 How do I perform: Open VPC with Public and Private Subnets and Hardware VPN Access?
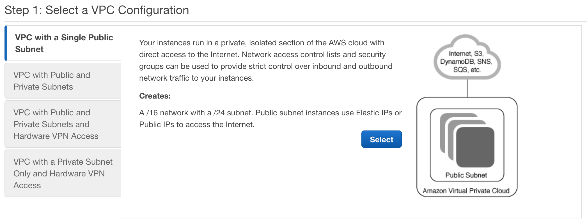(63, 124)
